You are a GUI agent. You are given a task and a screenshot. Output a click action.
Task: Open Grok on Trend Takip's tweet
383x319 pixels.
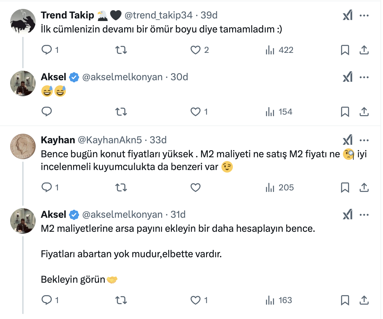point(348,15)
